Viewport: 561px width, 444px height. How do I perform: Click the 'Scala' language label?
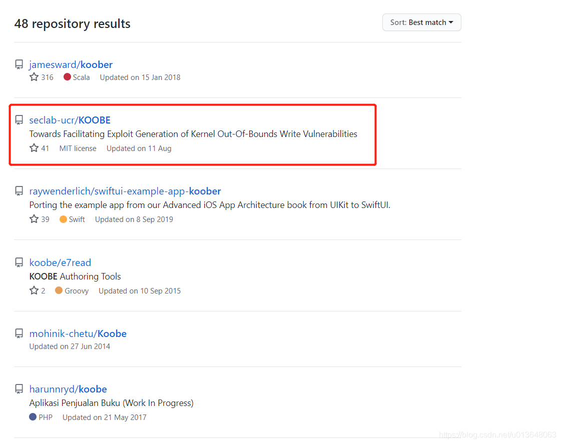click(x=81, y=77)
